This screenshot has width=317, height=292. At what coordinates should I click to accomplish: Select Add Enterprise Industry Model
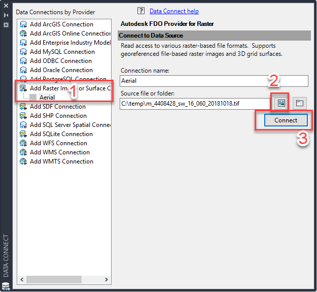pyautogui.click(x=70, y=43)
